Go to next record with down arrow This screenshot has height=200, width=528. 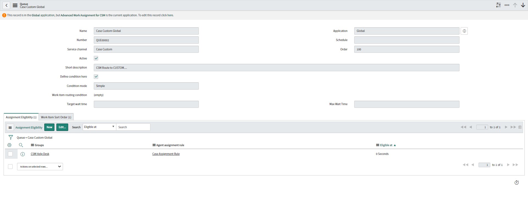coord(523,5)
